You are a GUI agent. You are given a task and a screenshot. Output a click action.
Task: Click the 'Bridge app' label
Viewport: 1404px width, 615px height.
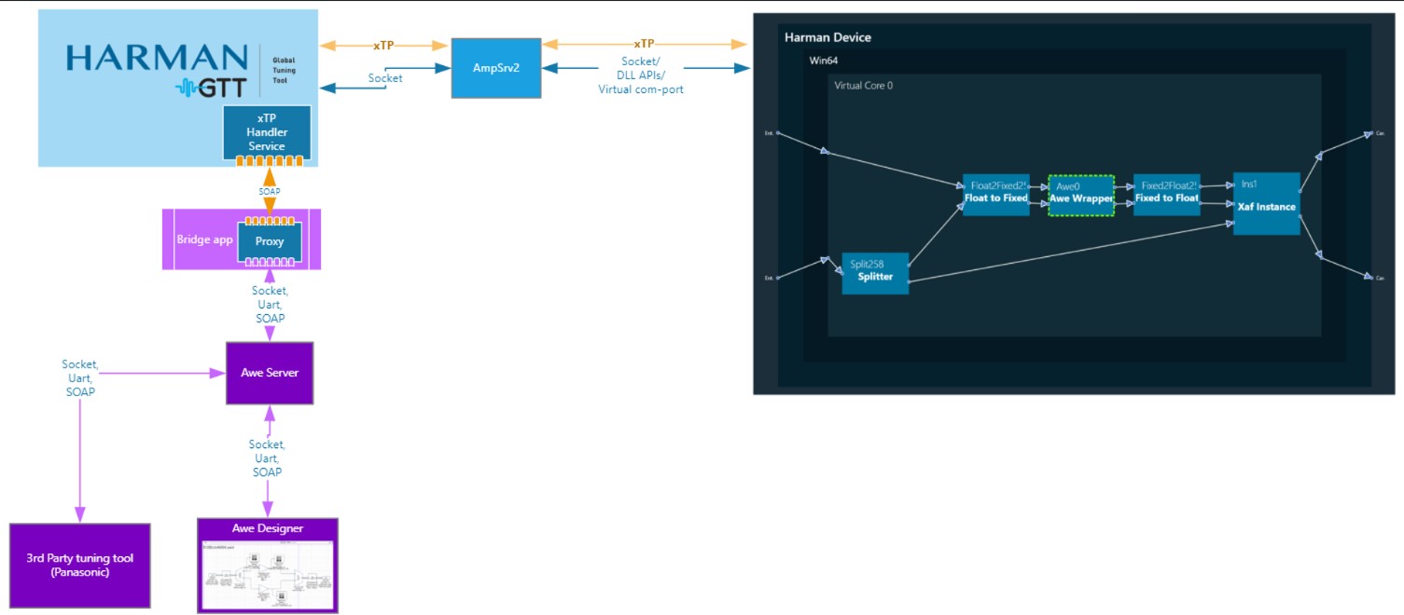(x=204, y=239)
